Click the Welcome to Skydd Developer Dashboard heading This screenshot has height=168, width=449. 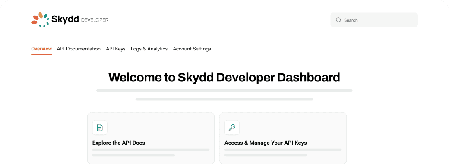click(x=224, y=78)
